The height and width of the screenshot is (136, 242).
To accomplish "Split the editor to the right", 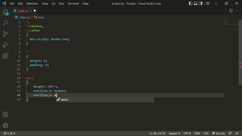I will tap(231, 11).
